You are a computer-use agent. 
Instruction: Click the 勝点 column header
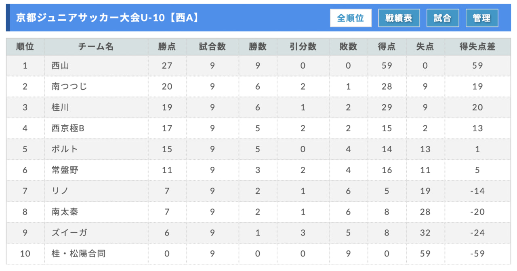(167, 47)
